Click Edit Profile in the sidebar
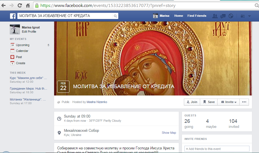 click(x=29, y=32)
